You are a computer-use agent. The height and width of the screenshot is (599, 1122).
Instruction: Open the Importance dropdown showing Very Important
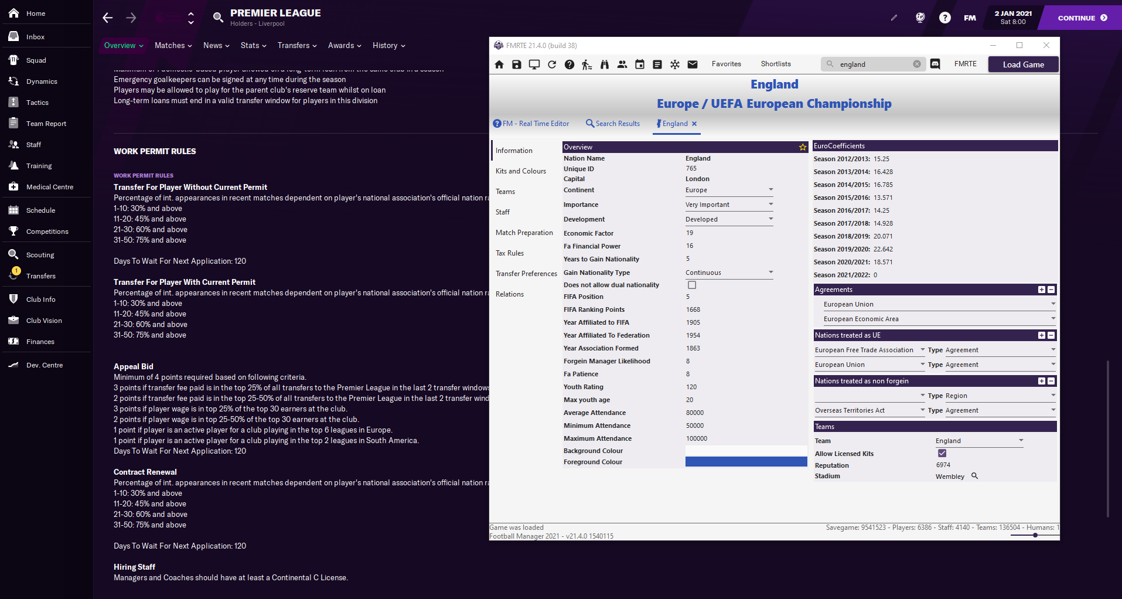tap(729, 205)
